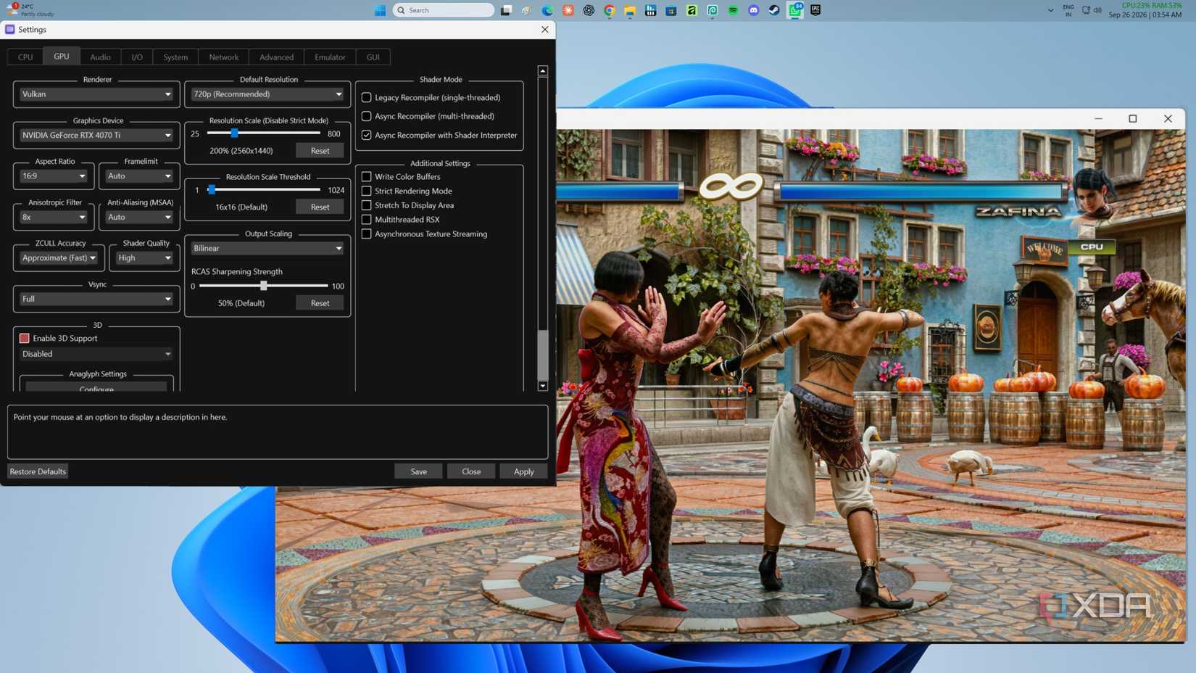Viewport: 1196px width, 673px height.
Task: Launch Google Chrome from the taskbar
Action: (x=609, y=10)
